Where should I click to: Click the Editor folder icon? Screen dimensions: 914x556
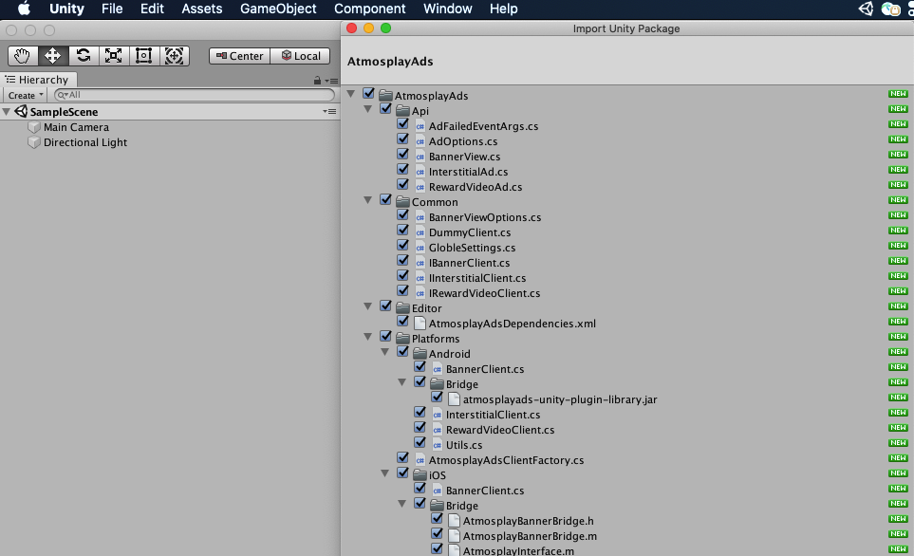[402, 307]
